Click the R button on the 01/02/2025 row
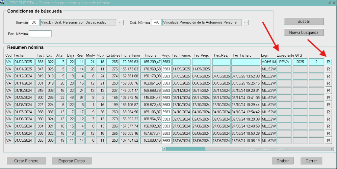 (328, 62)
